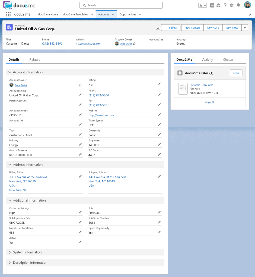Expand the Description Information section
Image resolution: width=255 pixels, height=277 pixels.
tap(10, 263)
